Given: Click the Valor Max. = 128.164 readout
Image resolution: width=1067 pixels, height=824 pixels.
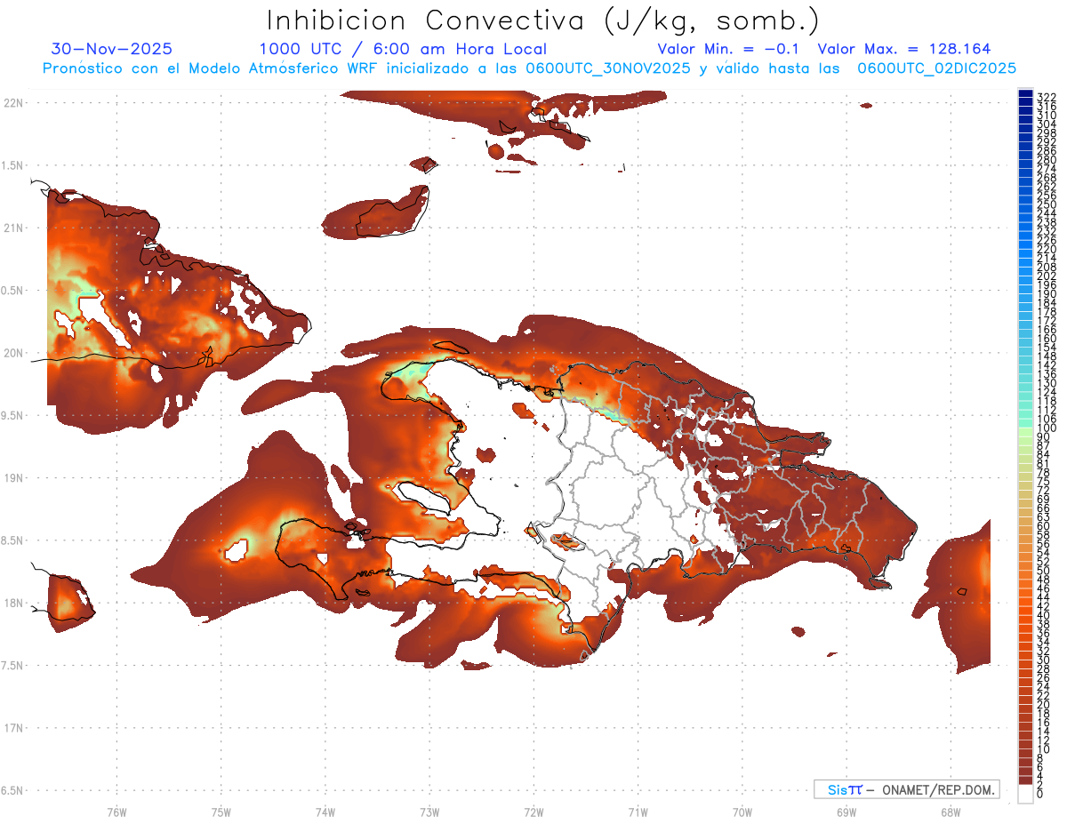Looking at the screenshot, I should (x=903, y=49).
